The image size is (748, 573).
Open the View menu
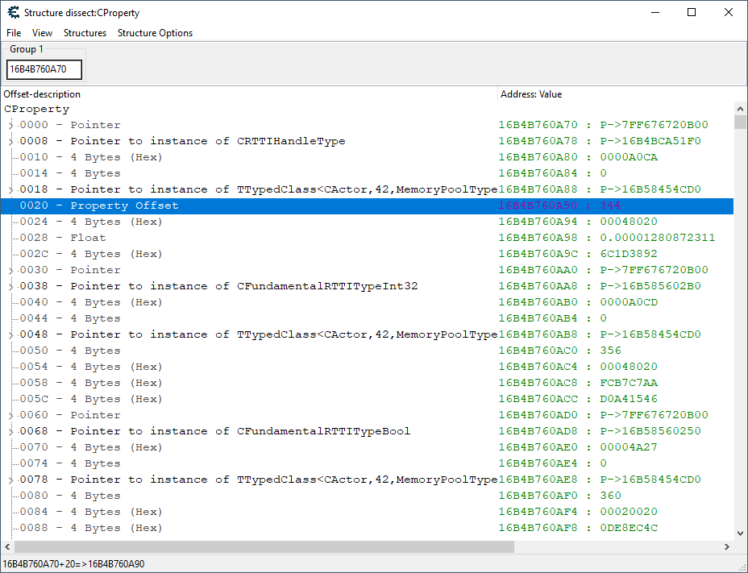pyautogui.click(x=42, y=33)
